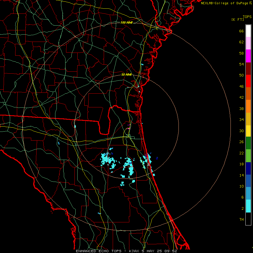Click the navy blue legend color band
The image size is (253, 253).
[x=248, y=168]
